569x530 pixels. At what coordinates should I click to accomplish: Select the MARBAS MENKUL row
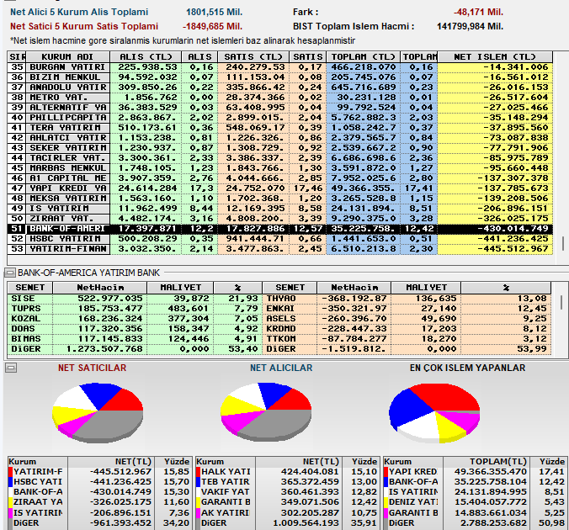click(x=279, y=168)
